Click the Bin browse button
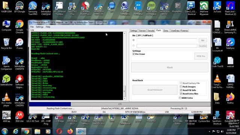This screenshot has height=135, width=240. [x=203, y=40]
